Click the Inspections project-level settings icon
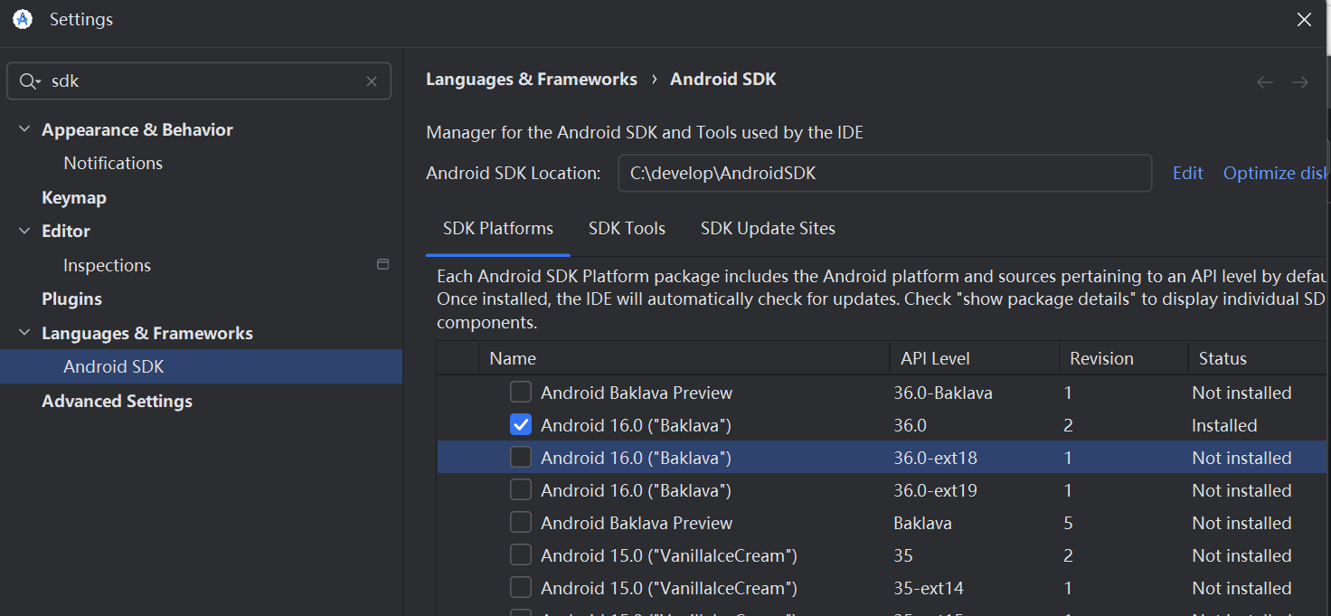The height and width of the screenshot is (616, 1331). point(382,265)
